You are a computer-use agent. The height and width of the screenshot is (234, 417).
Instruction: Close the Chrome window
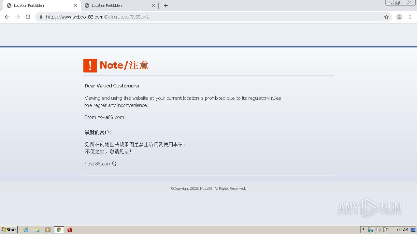click(x=409, y=3)
